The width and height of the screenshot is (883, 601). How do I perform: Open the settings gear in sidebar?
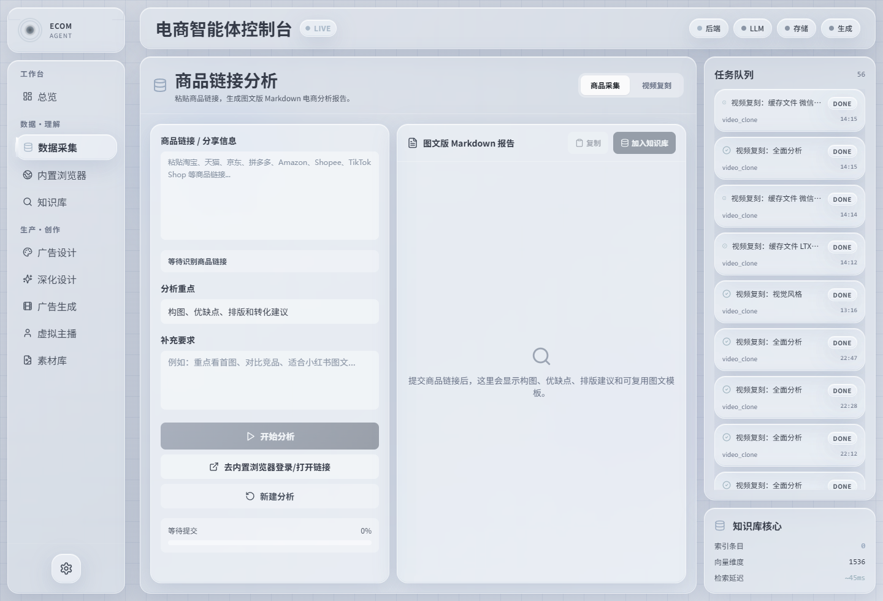coord(66,568)
